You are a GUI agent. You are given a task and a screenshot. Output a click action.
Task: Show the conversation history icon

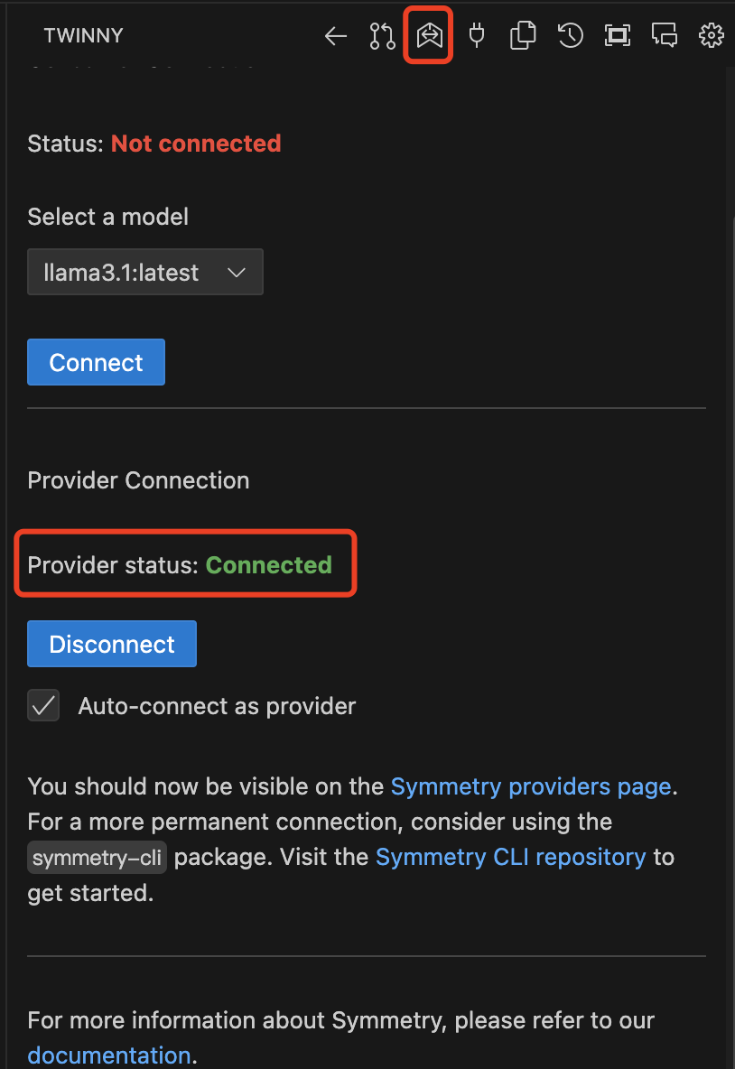(570, 35)
